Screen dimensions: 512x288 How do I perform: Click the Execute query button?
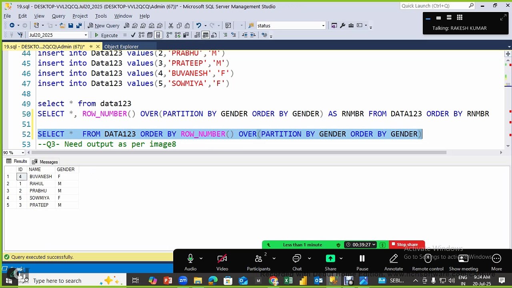(x=106, y=35)
